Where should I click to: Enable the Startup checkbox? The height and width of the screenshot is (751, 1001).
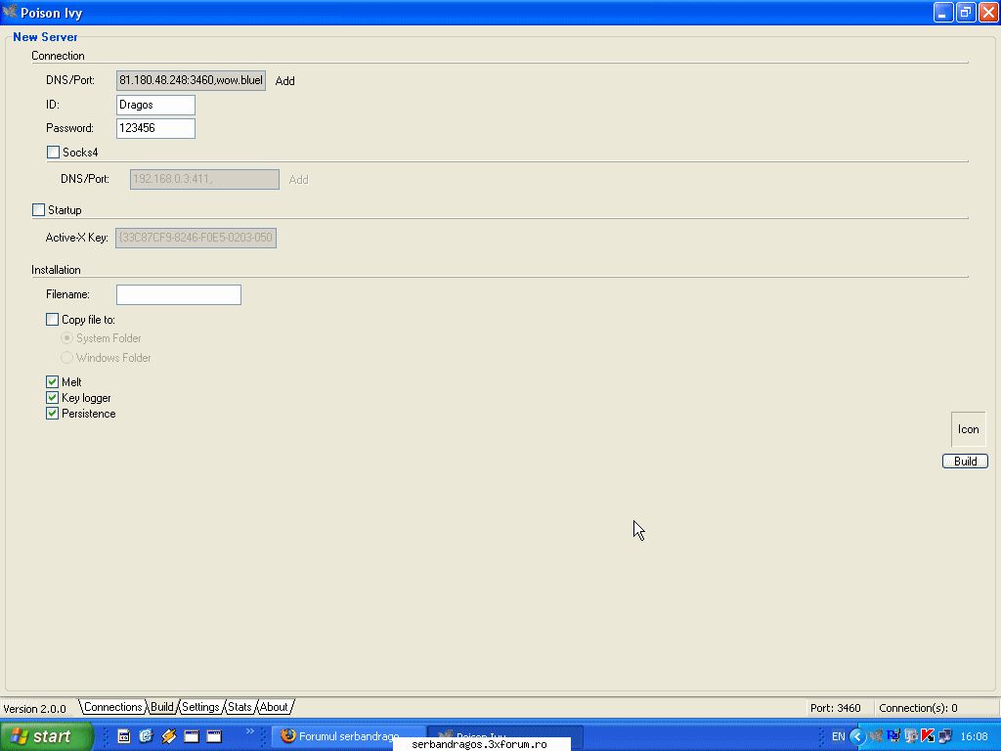tap(38, 209)
